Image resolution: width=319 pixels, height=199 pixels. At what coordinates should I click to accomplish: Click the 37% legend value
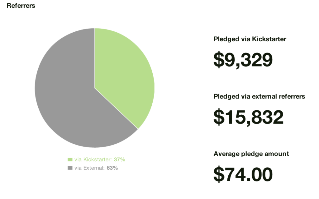[119, 160]
